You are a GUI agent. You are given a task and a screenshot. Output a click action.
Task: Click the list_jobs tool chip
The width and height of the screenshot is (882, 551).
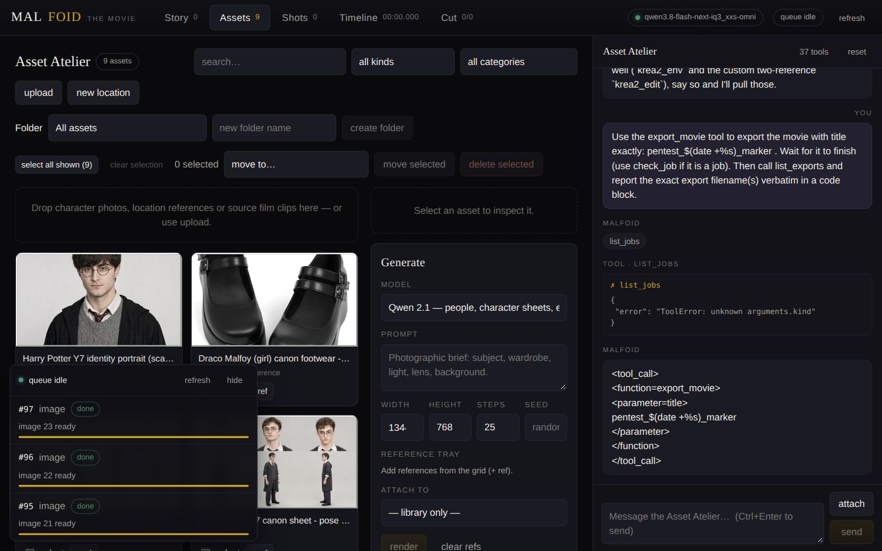click(625, 241)
